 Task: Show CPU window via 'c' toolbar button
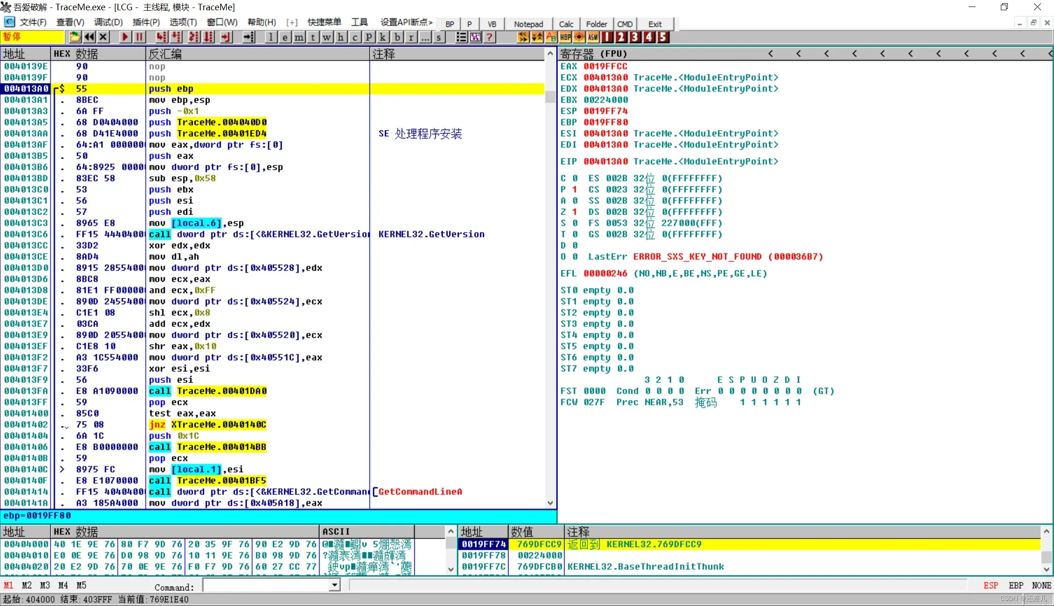[355, 37]
